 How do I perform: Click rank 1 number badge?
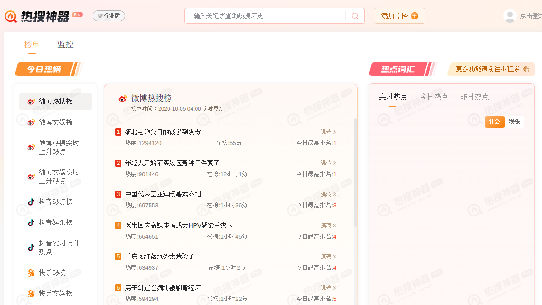(118, 132)
